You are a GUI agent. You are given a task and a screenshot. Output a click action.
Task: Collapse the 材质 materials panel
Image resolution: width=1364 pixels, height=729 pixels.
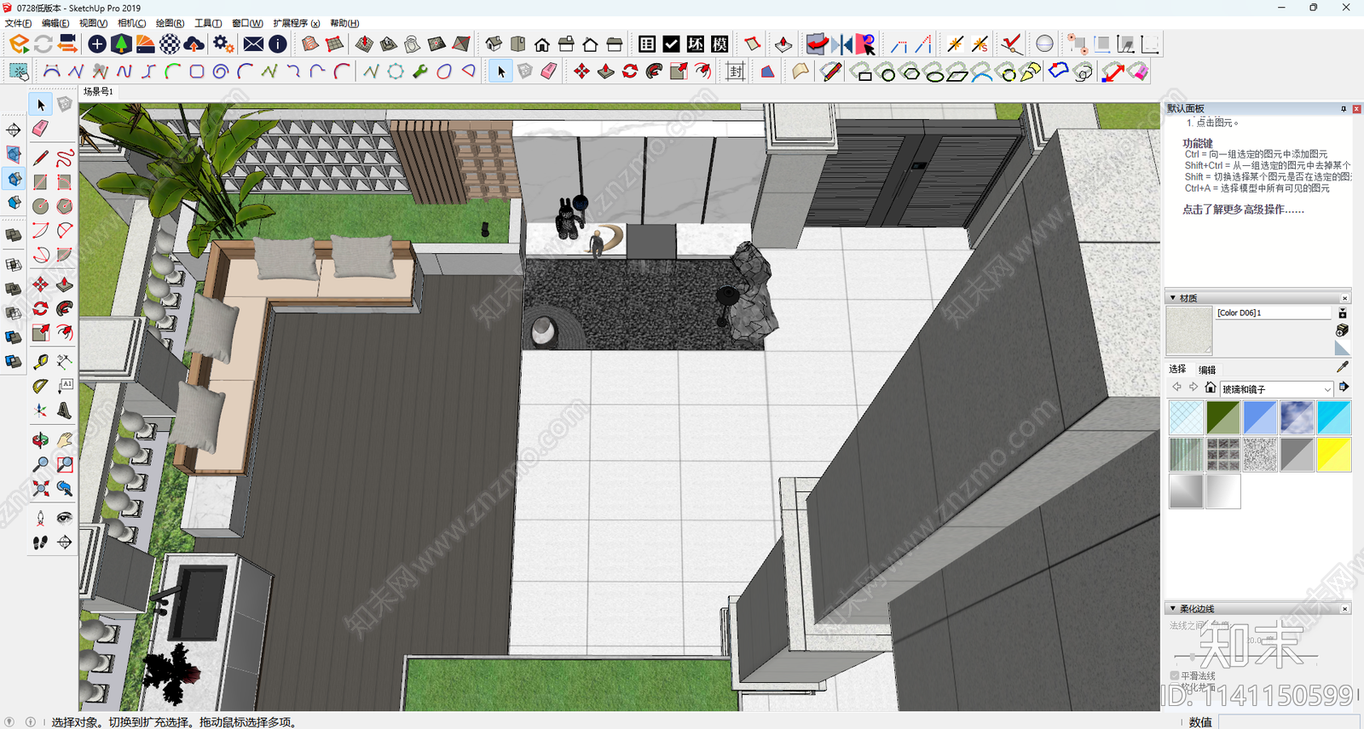(1173, 298)
